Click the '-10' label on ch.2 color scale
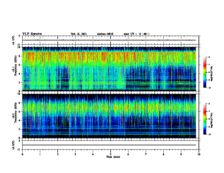 (209, 135)
